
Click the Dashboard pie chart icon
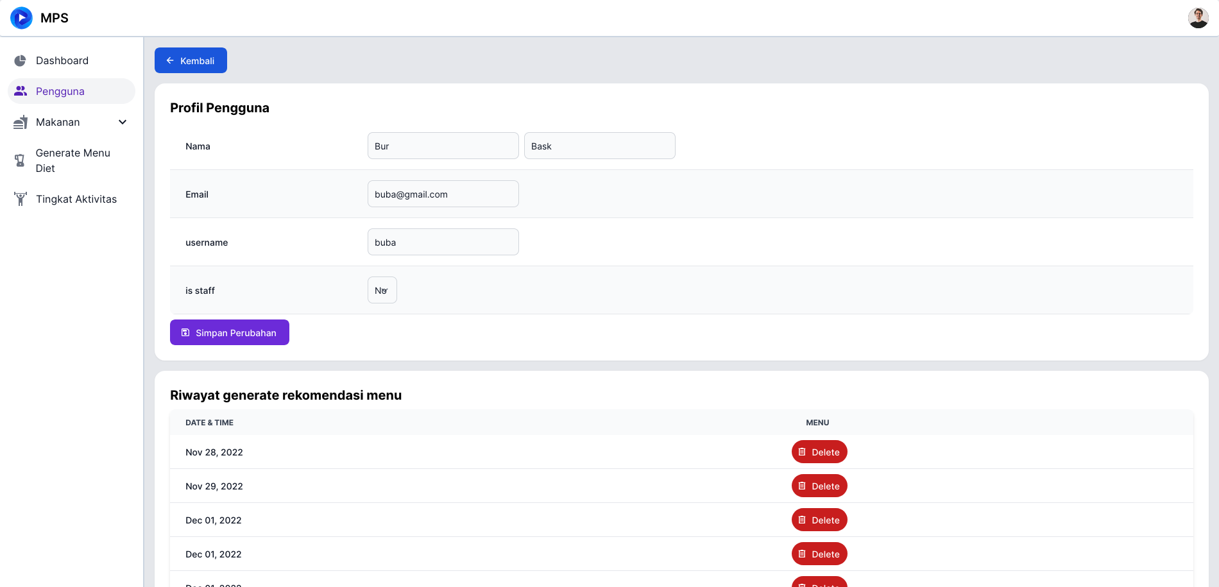(21, 60)
